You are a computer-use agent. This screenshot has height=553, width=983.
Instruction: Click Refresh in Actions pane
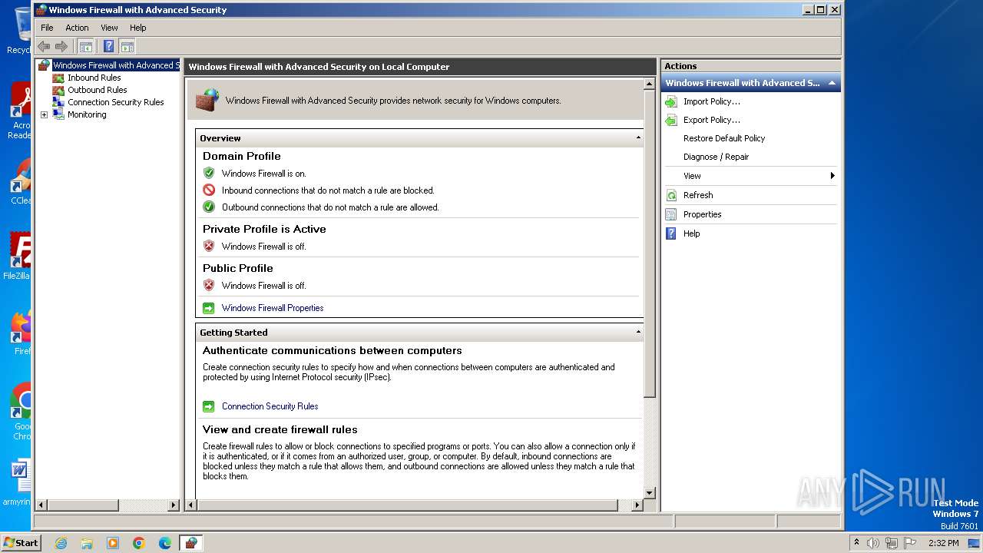coord(698,195)
